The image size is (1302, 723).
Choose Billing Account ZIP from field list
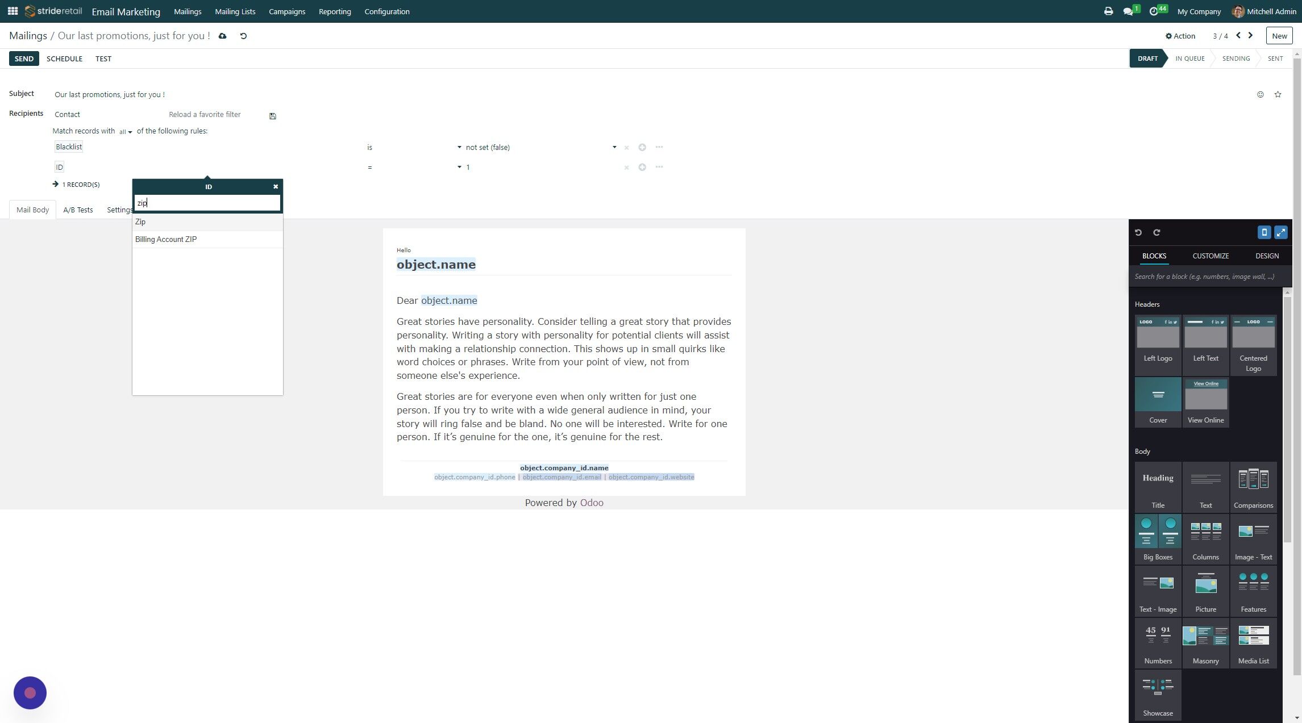pyautogui.click(x=207, y=239)
